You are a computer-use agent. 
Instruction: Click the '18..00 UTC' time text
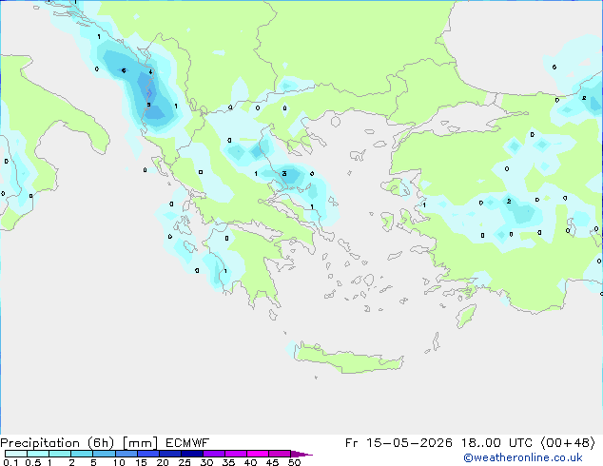[x=496, y=443]
